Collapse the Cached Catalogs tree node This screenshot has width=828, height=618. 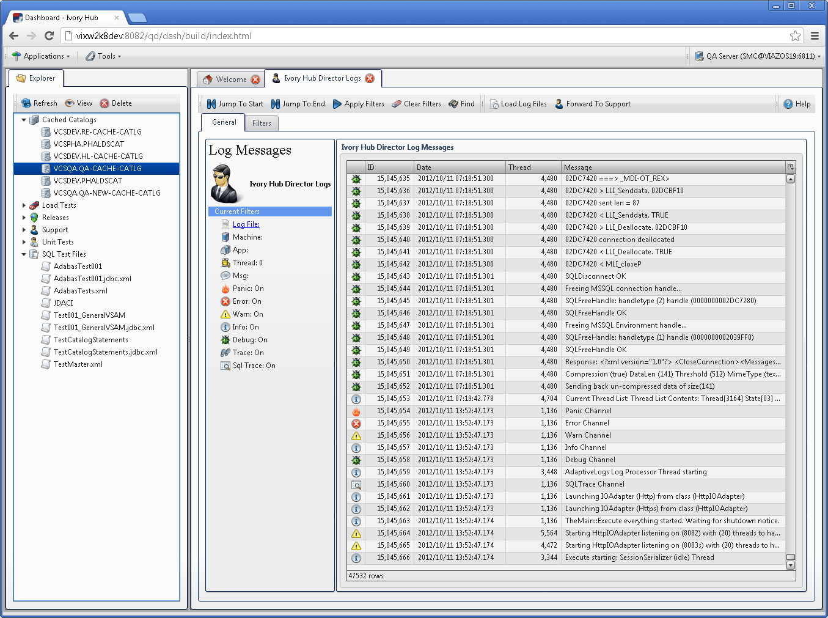[24, 120]
